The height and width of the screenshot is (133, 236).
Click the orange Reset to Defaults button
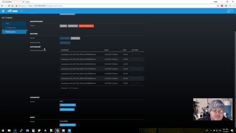click(x=86, y=26)
